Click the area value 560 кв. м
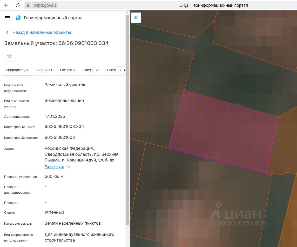The image size is (297, 247). tap(54, 177)
